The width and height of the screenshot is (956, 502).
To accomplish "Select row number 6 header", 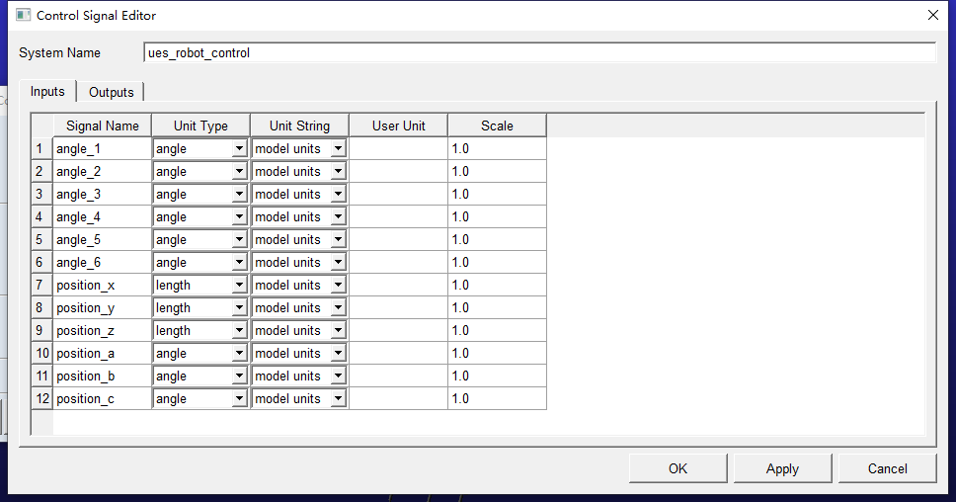I will (40, 263).
